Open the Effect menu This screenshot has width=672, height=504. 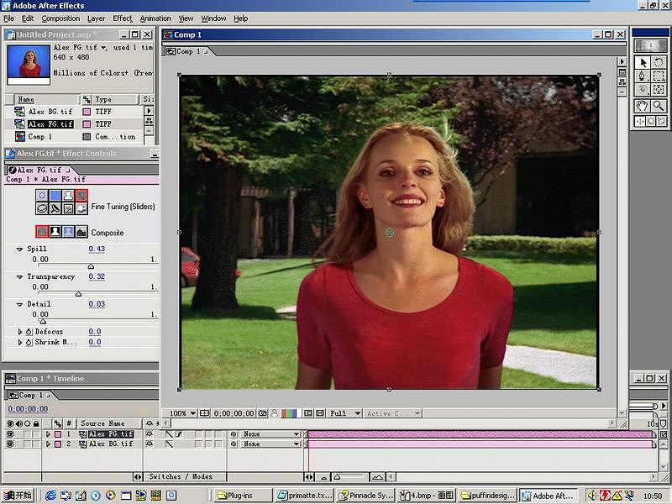[x=123, y=18]
